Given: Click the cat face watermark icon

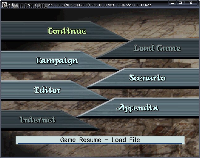Looking at the screenshot, I should 16,6.
